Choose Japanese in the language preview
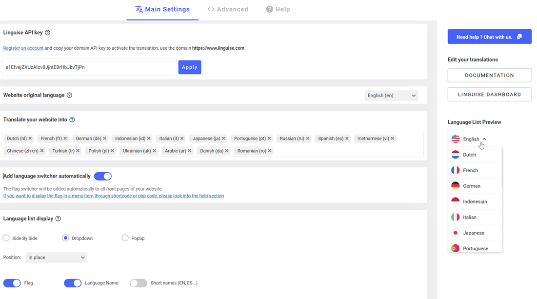This screenshot has width=537, height=299. click(x=475, y=233)
